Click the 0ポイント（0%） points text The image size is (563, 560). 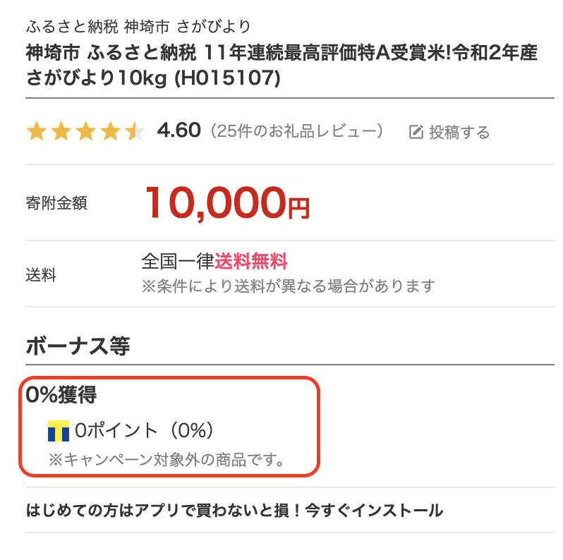click(145, 430)
